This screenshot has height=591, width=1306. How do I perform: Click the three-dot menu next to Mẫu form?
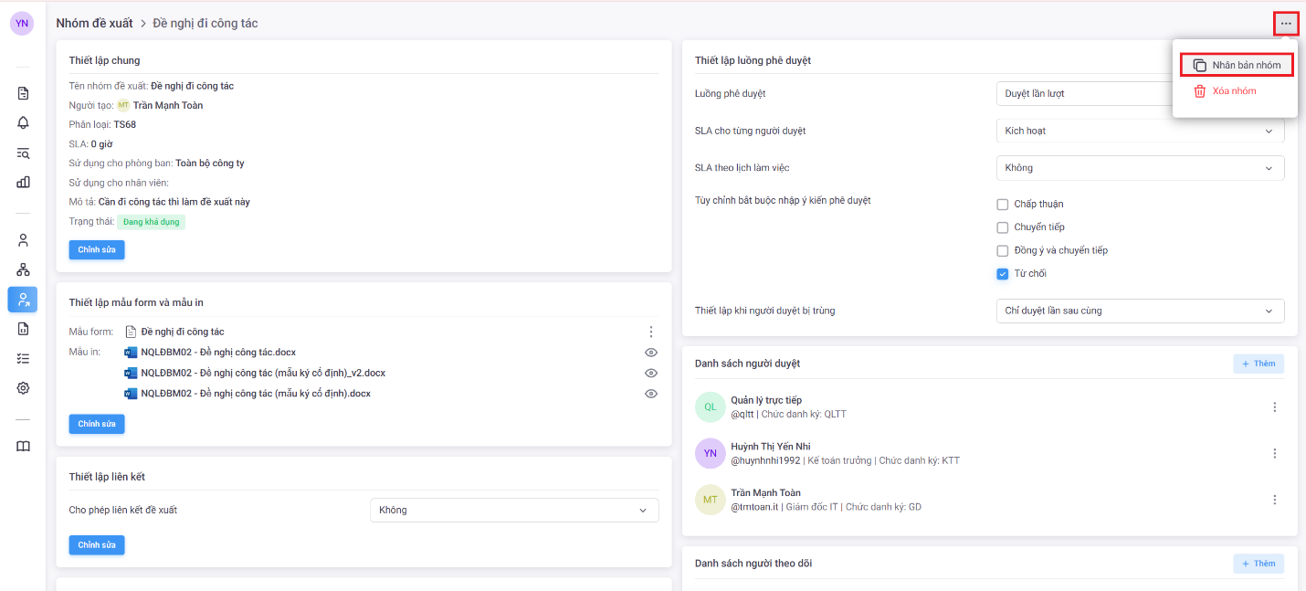click(650, 332)
